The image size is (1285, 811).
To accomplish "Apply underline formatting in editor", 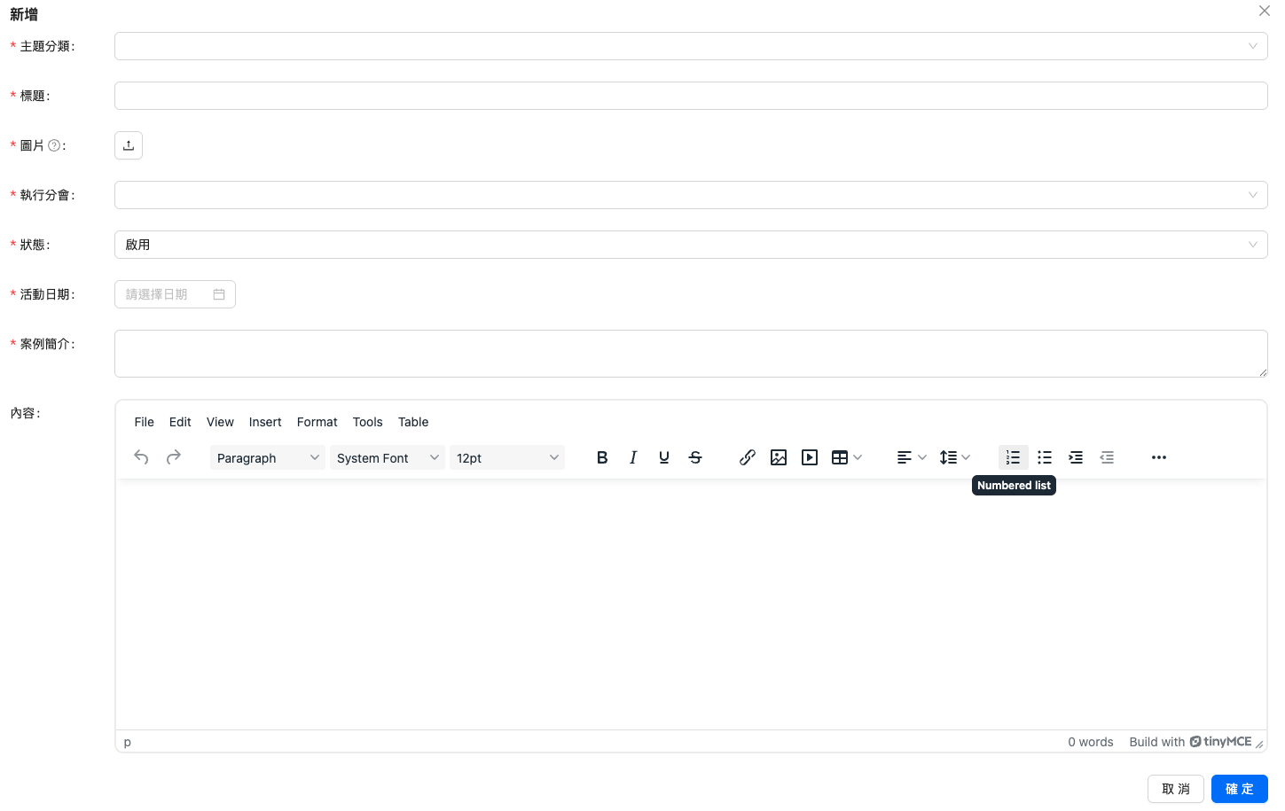I will point(664,457).
